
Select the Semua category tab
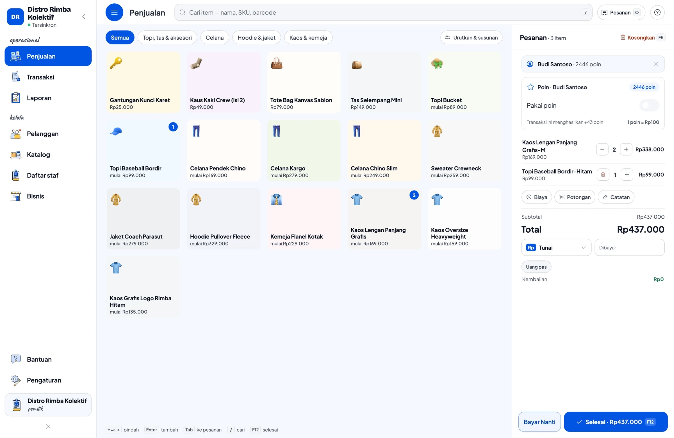(x=120, y=38)
